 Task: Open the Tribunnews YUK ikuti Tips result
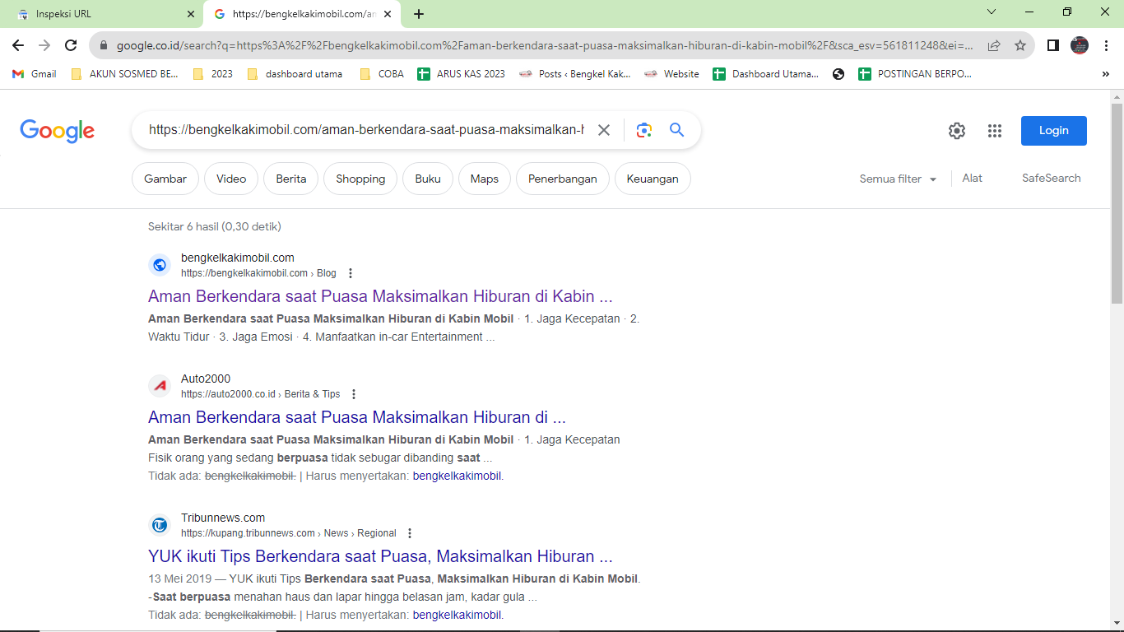[380, 556]
